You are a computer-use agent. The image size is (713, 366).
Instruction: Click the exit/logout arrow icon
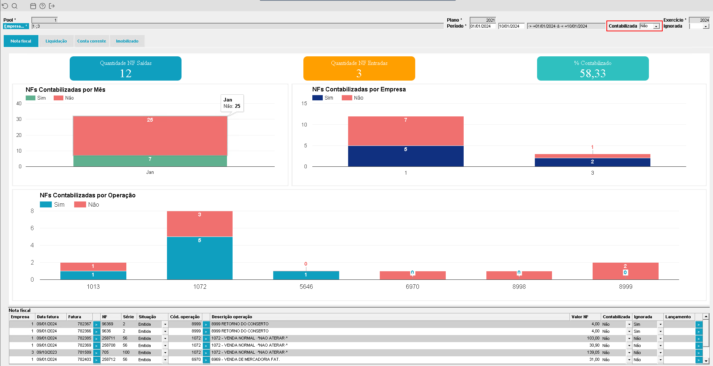[52, 6]
